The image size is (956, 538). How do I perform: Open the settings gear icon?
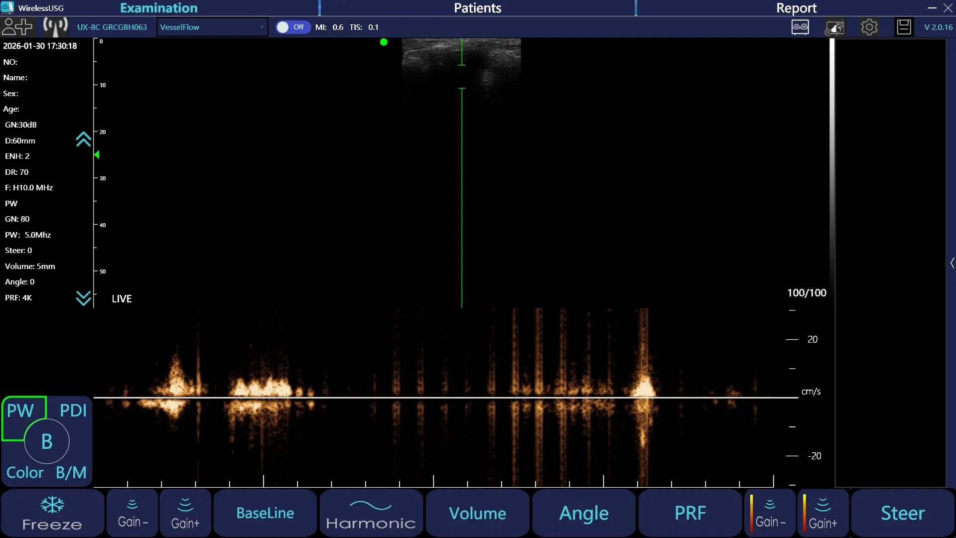869,27
